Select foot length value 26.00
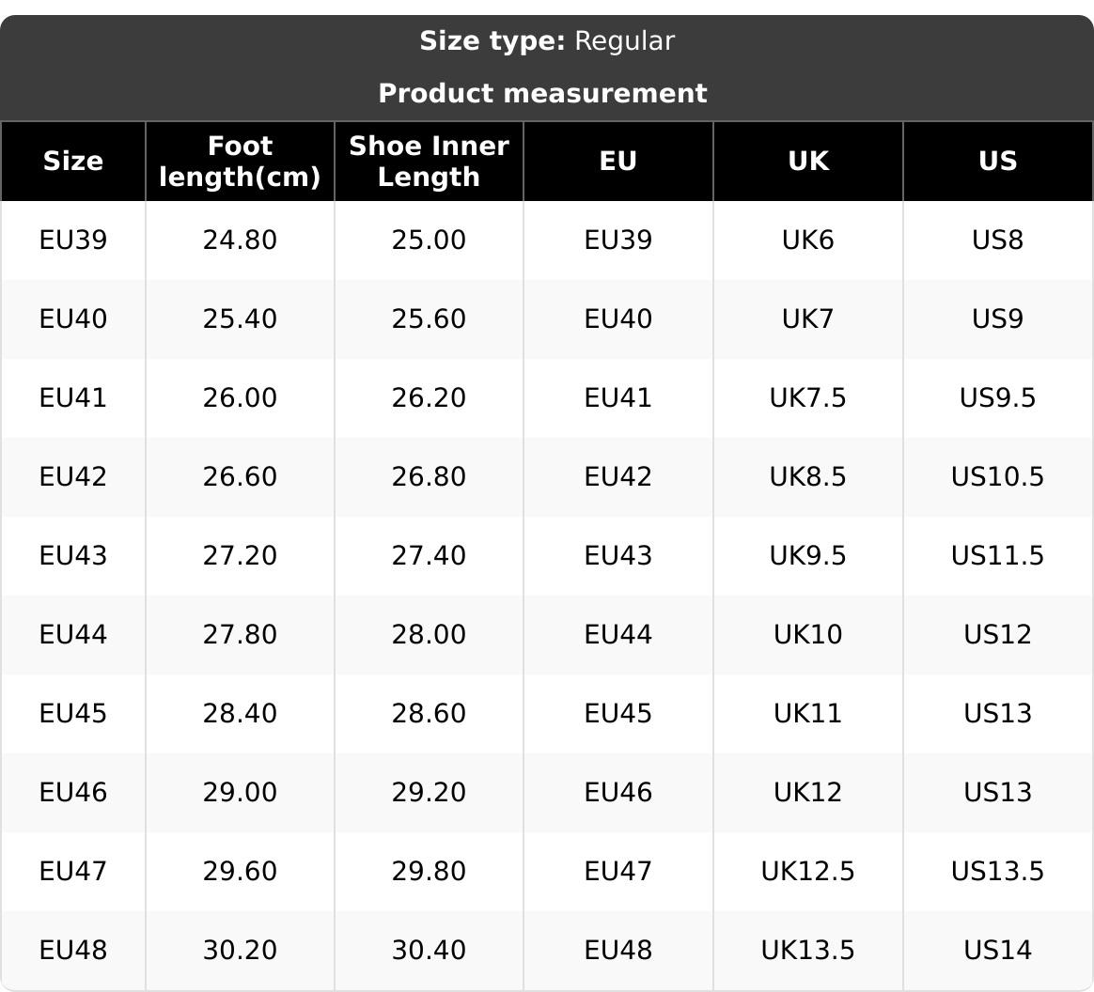 tap(240, 398)
